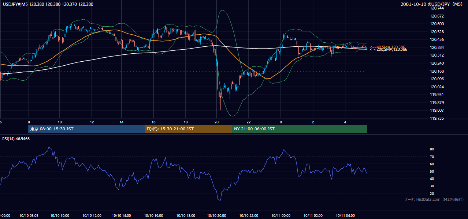Click the orange 40 SMA 120.386 label
Image resolution: width=468 pixels, height=219 pixels.
(387, 47)
